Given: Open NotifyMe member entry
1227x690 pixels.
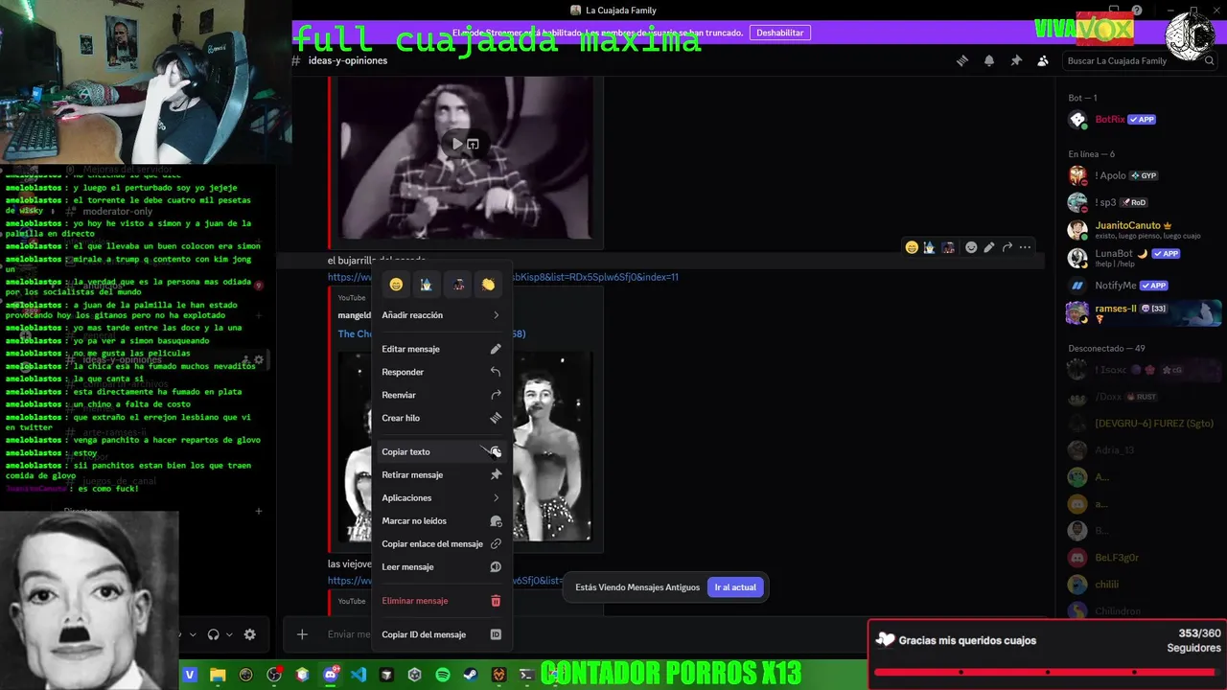Looking at the screenshot, I should pos(1141,286).
